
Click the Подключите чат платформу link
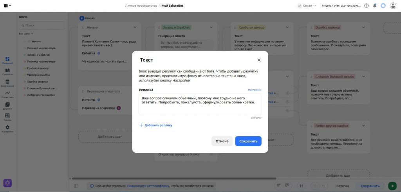point(148,186)
